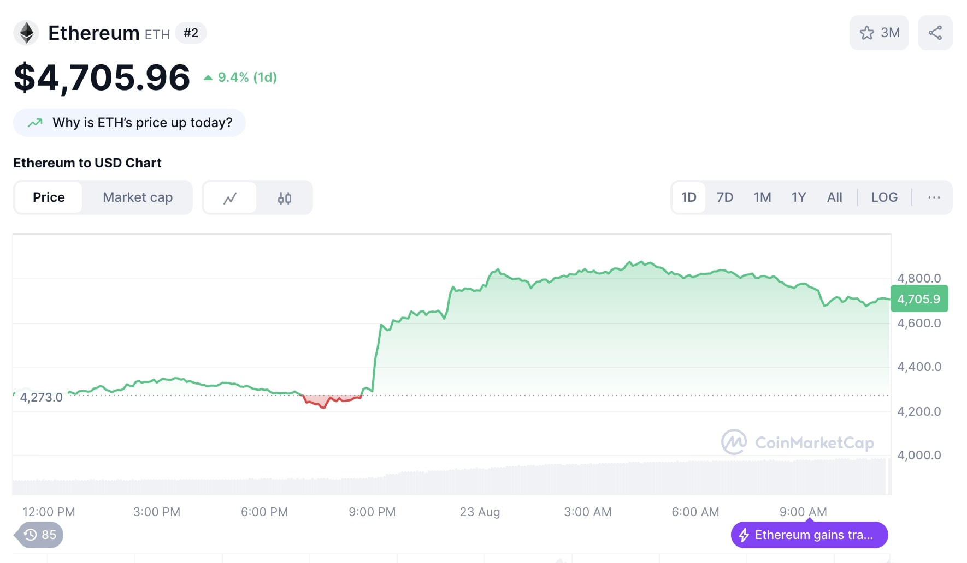Click the Ethereum to USD Chart heading
The width and height of the screenshot is (967, 563).
click(87, 163)
